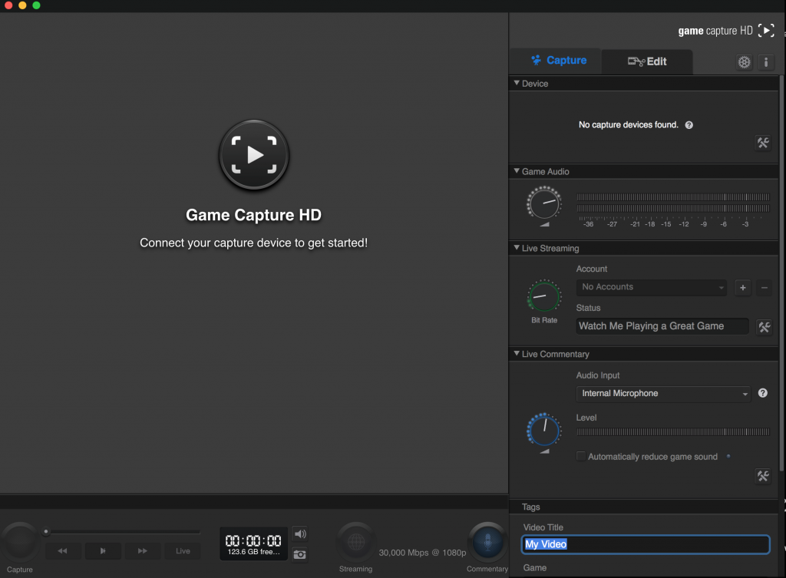Open the No Accounts dropdown
This screenshot has height=578, width=786.
pos(652,287)
